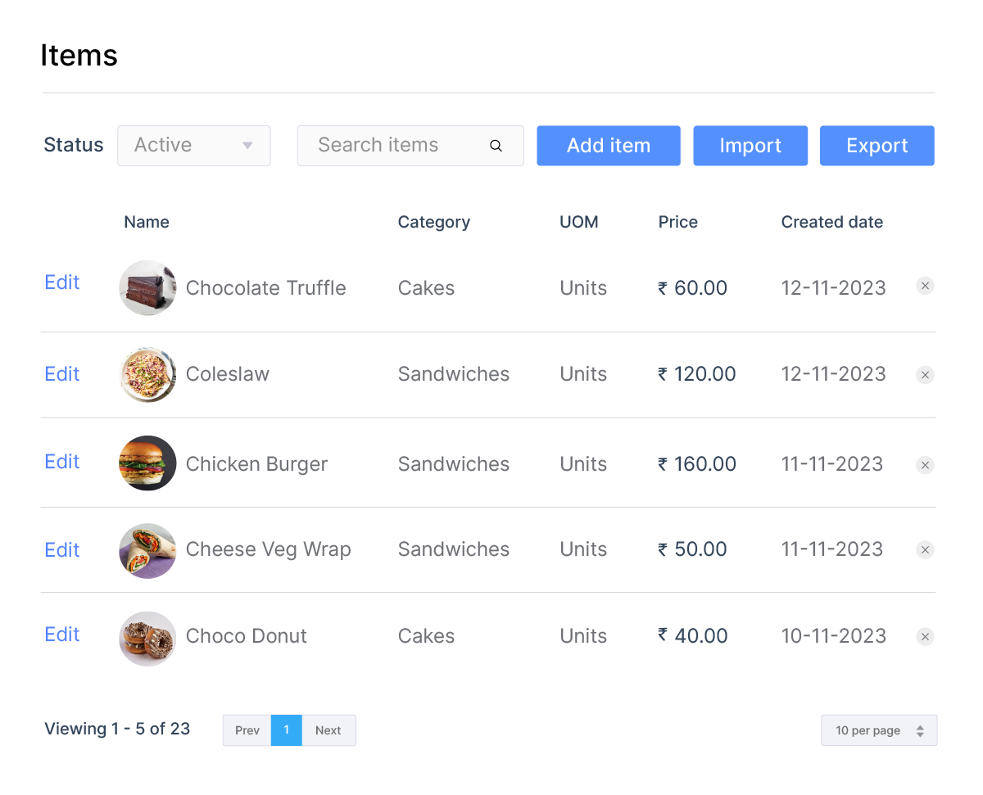Click the per-page stepper arrows icon
The width and height of the screenshot is (983, 795).
click(922, 730)
